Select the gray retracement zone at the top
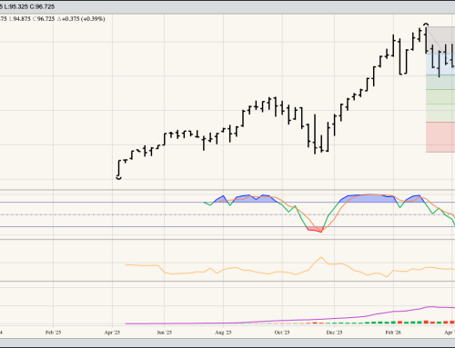Image resolution: width=455 pixels, height=348 pixels. (x=440, y=40)
